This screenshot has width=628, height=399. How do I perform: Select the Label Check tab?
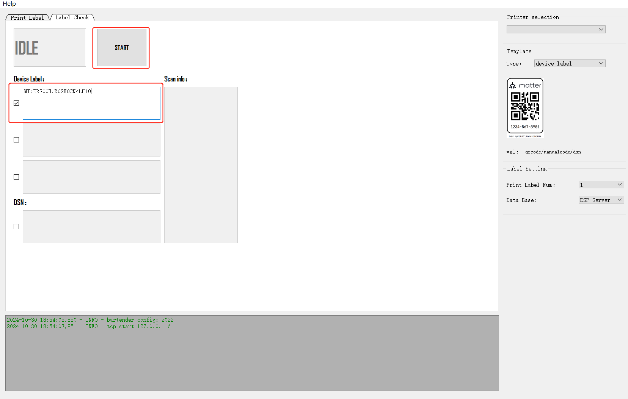72,17
